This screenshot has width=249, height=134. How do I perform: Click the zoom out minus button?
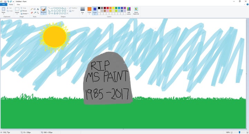click(231, 132)
